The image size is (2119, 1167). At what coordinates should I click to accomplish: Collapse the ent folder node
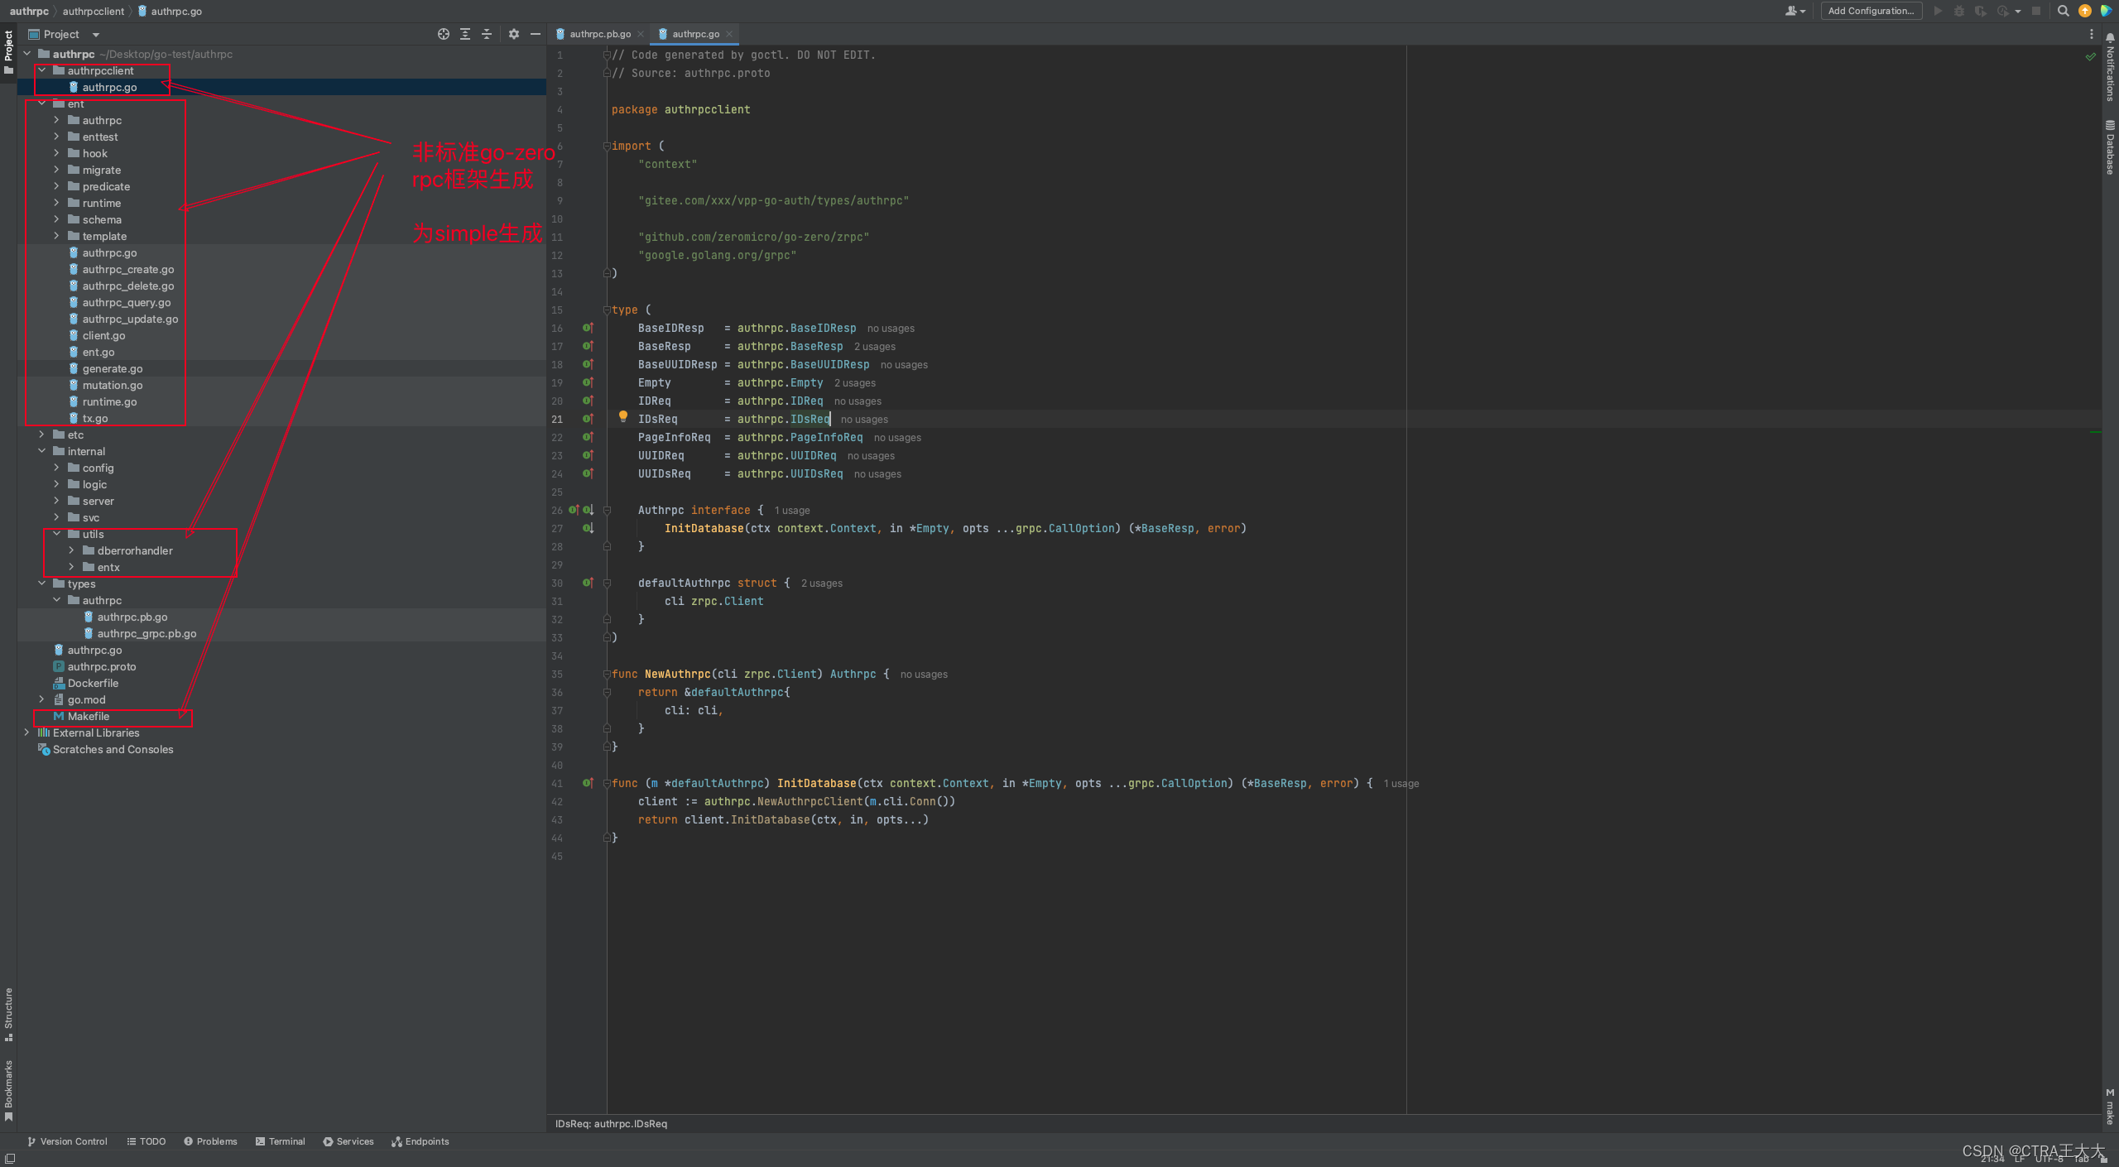(41, 103)
